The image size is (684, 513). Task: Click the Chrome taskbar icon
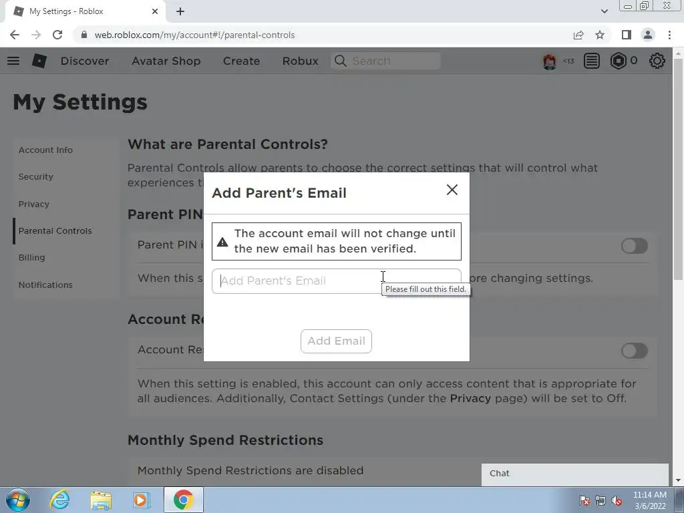pos(183,500)
